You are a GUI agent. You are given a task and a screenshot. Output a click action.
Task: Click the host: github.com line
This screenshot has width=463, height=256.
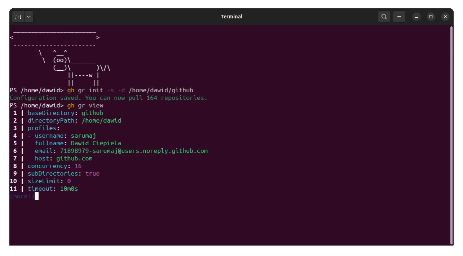pos(63,158)
